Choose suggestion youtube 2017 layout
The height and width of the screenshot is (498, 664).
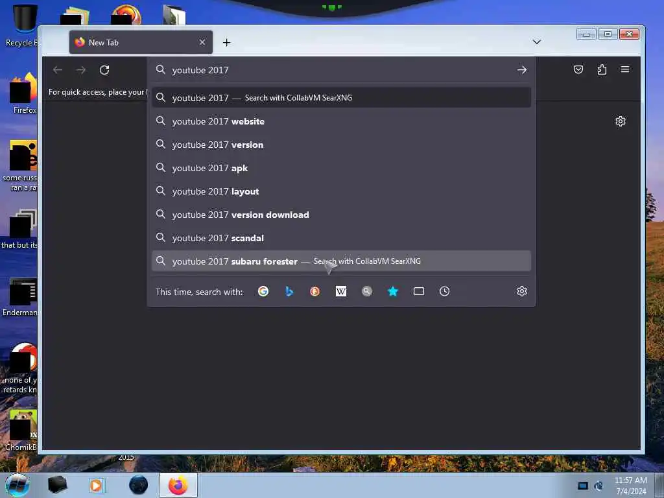tap(341, 191)
